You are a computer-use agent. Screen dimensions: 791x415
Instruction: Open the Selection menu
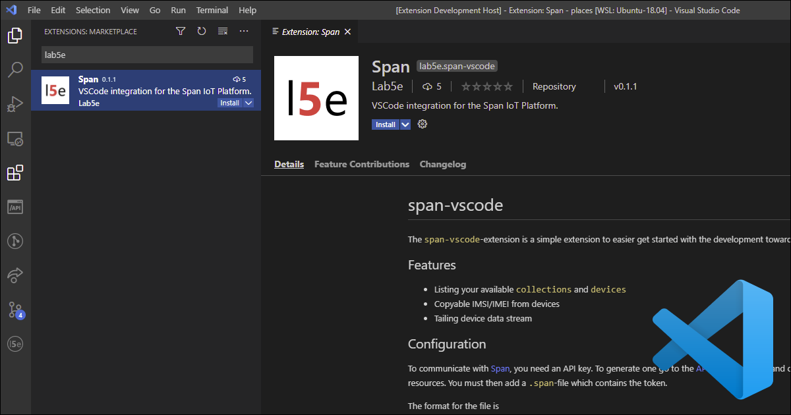click(x=93, y=11)
